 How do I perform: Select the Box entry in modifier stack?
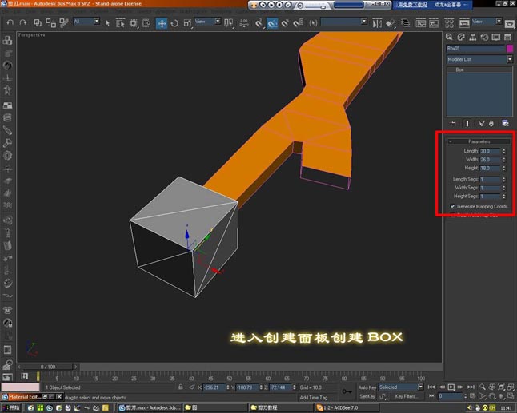(479, 69)
